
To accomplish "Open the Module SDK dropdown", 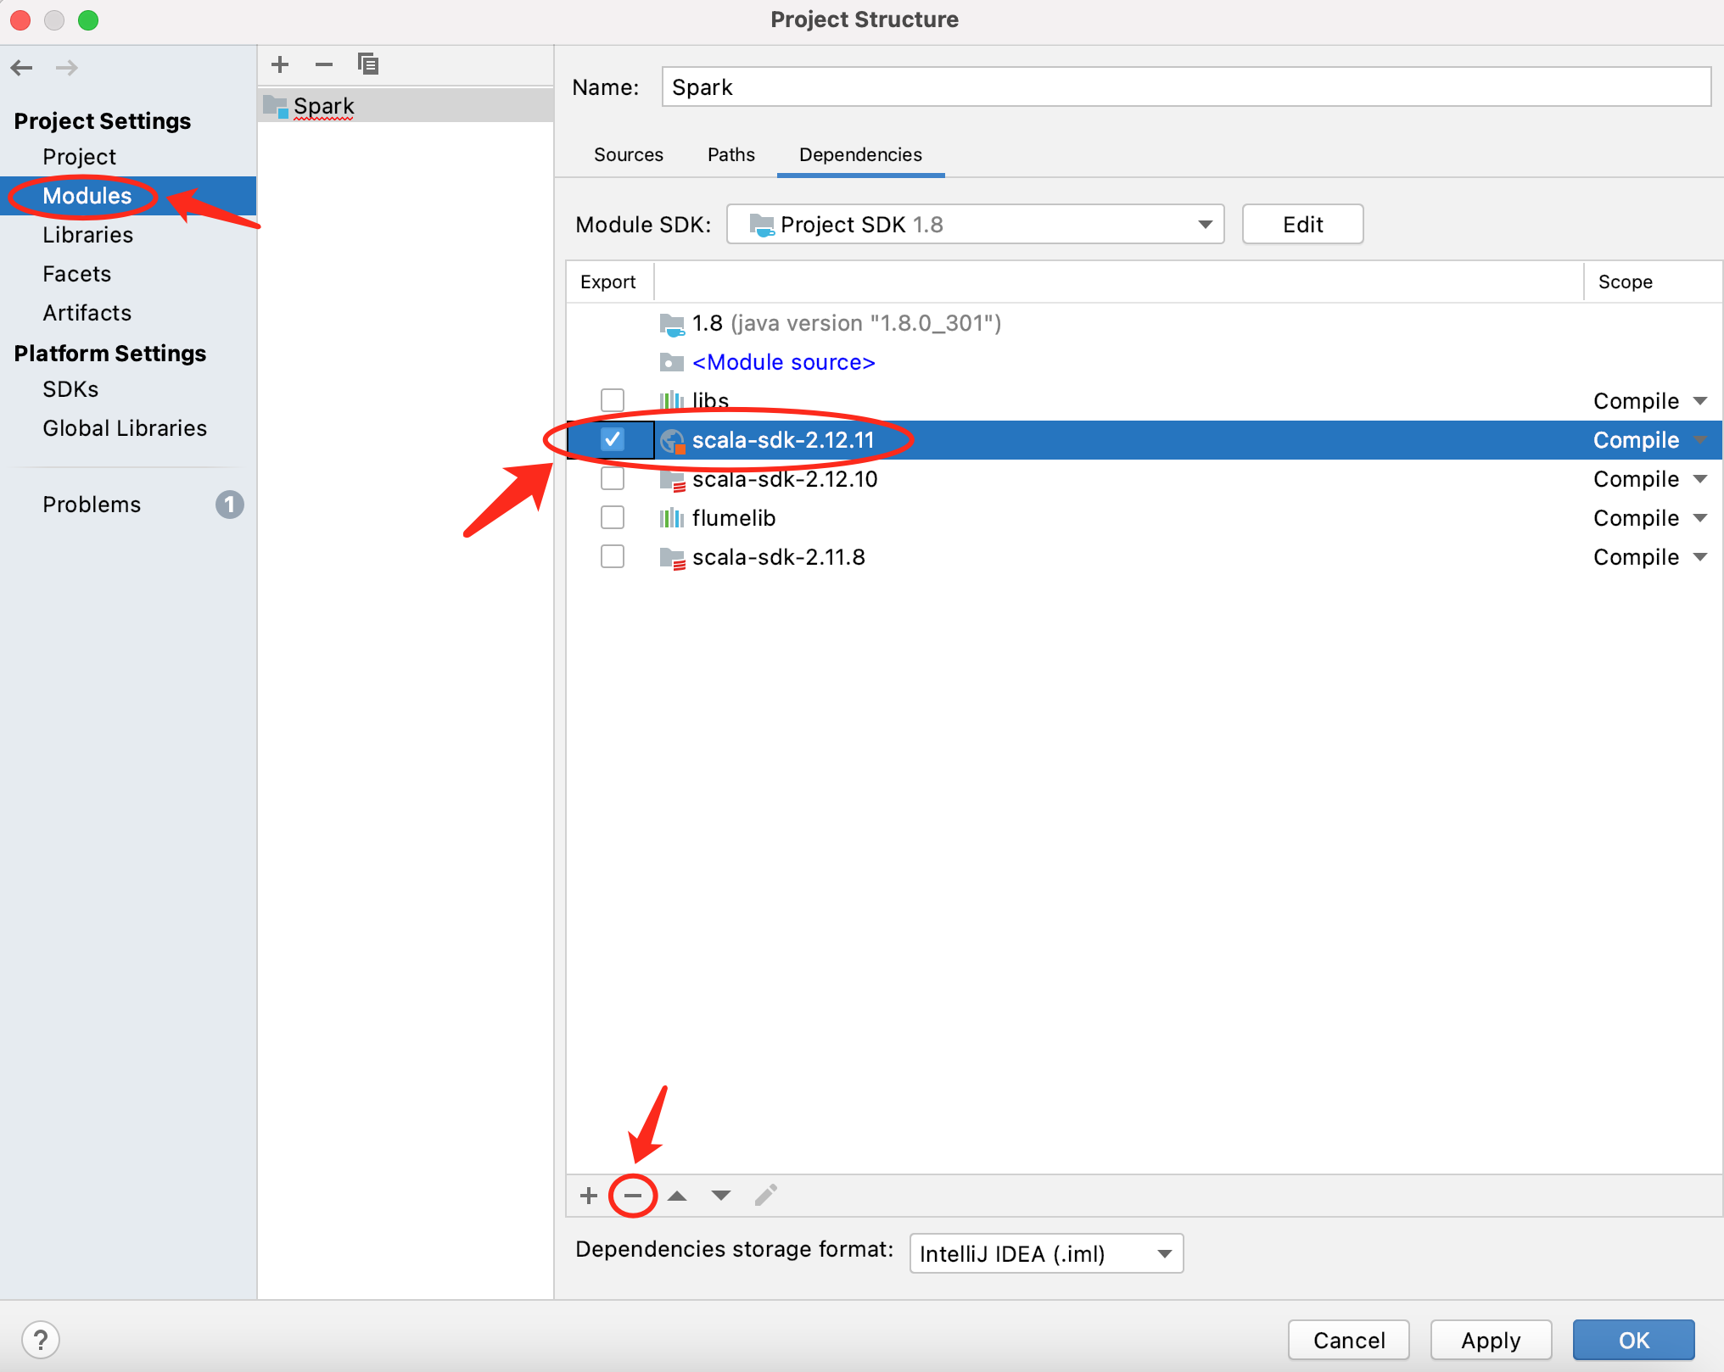I will tap(975, 224).
